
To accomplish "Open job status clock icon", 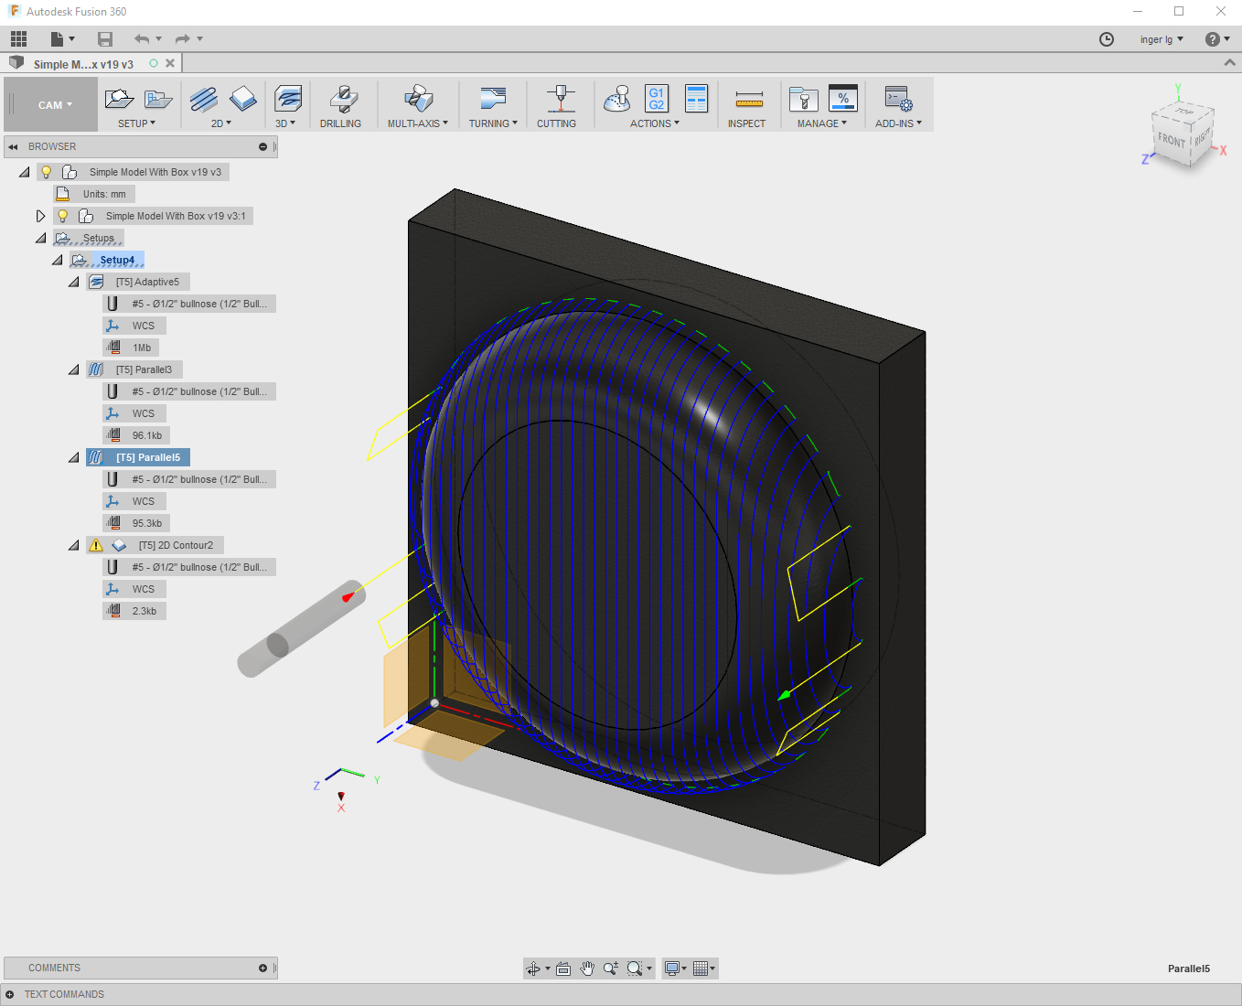I will coord(1107,39).
